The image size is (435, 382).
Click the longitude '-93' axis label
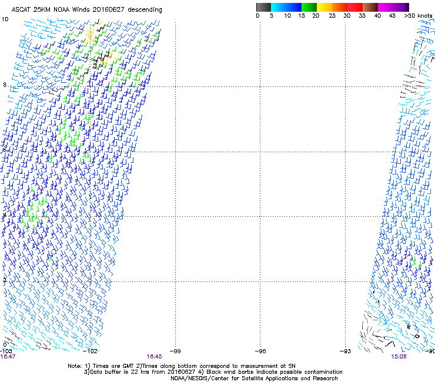click(346, 351)
